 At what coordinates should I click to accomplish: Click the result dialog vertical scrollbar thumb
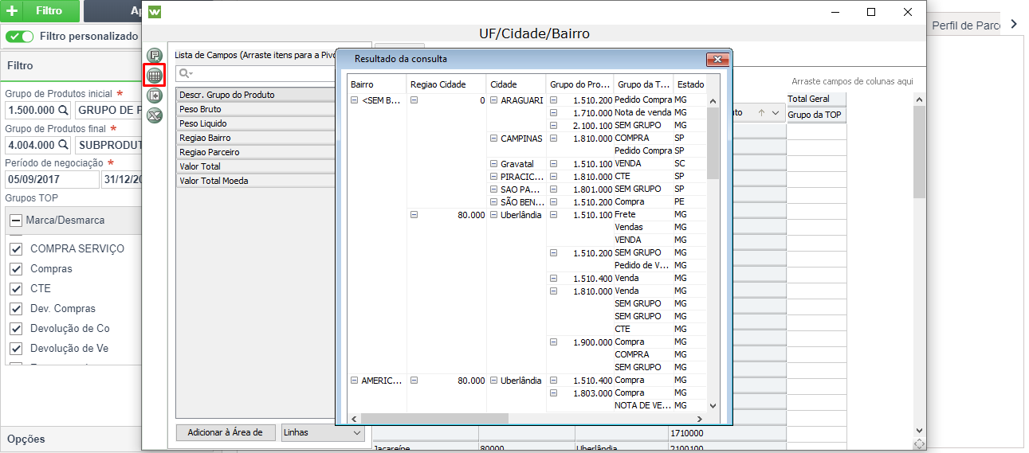tap(713, 142)
